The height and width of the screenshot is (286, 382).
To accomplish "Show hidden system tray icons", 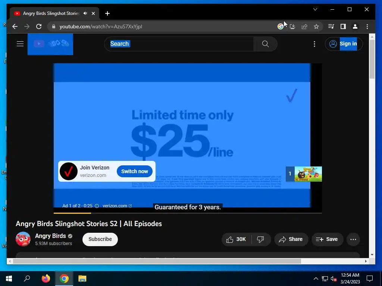I will (316, 279).
